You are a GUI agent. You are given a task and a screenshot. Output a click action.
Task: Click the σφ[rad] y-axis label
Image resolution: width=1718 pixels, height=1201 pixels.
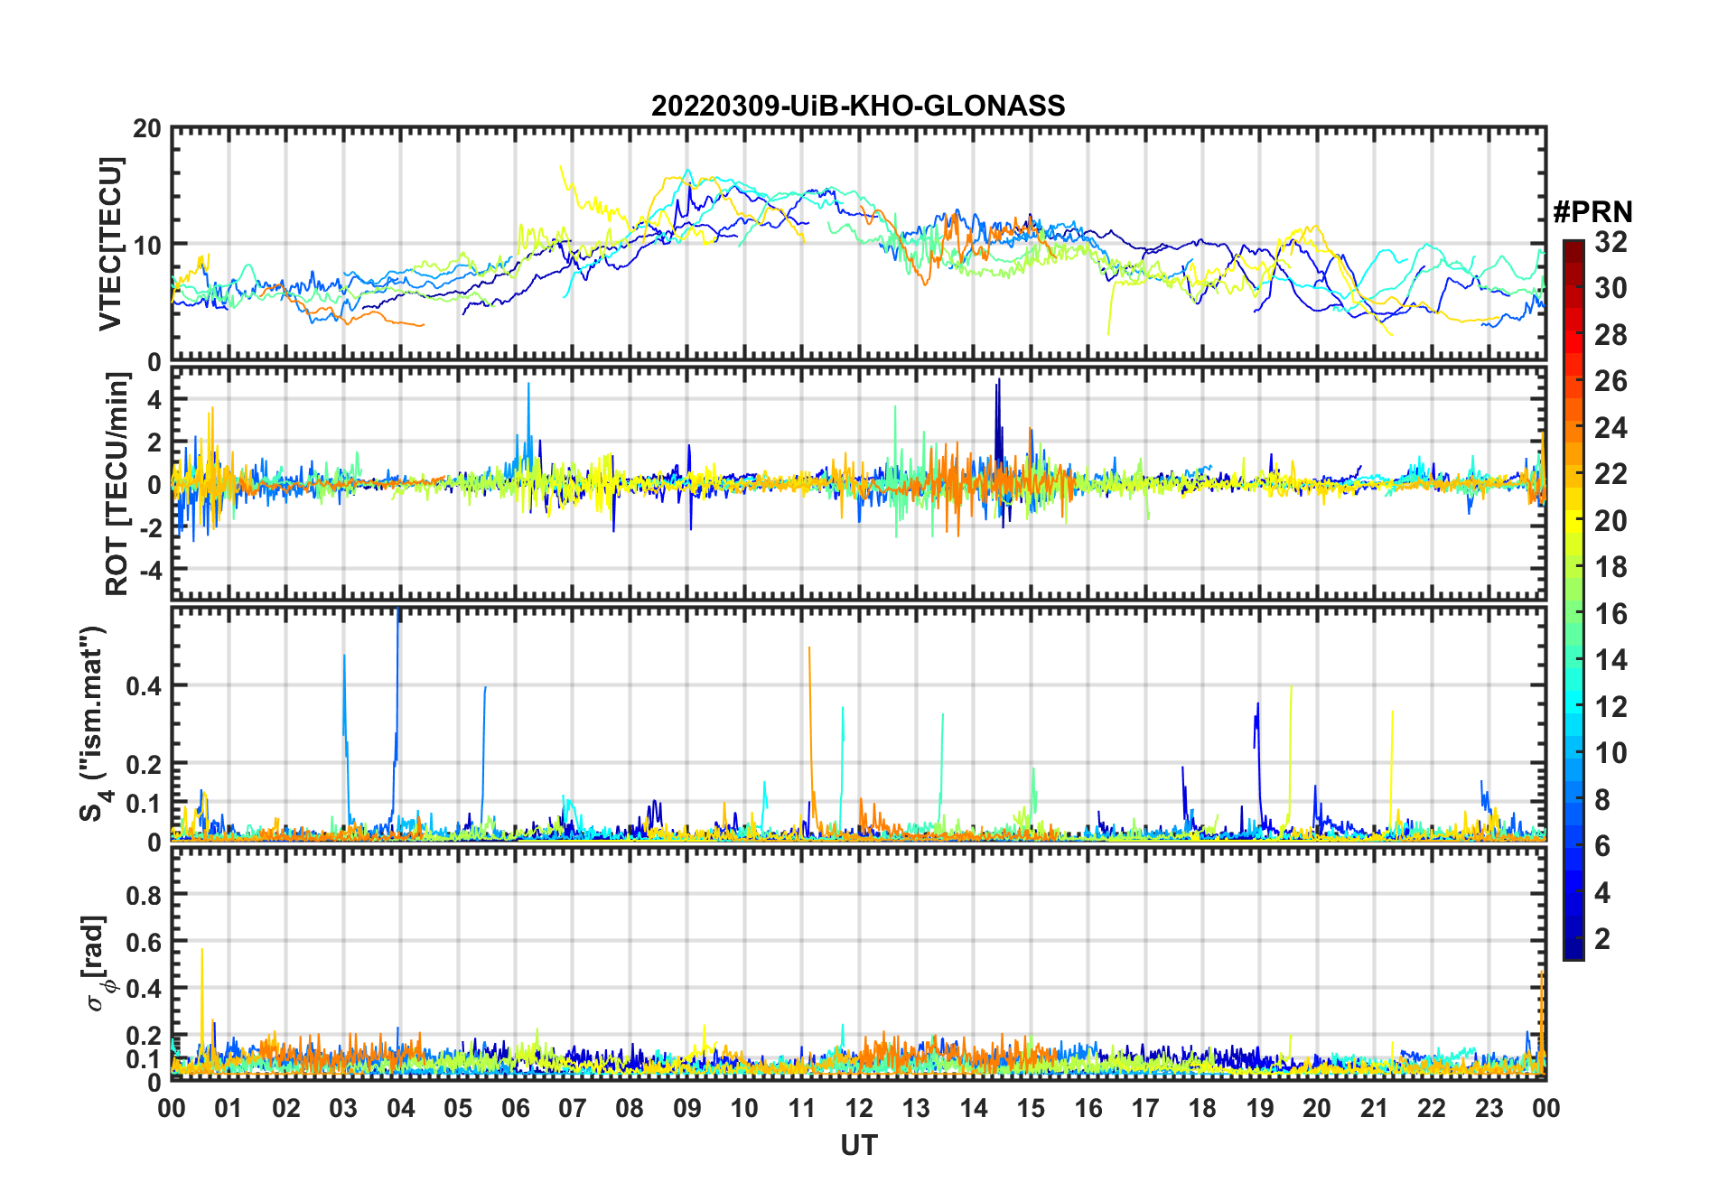tap(97, 964)
